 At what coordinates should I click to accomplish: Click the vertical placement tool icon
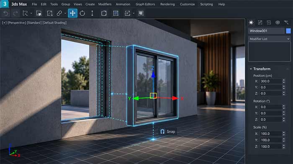pos(92,13)
